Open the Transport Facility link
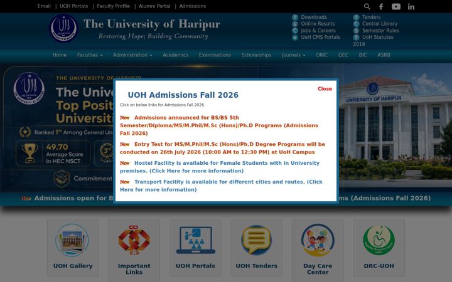 (x=221, y=185)
